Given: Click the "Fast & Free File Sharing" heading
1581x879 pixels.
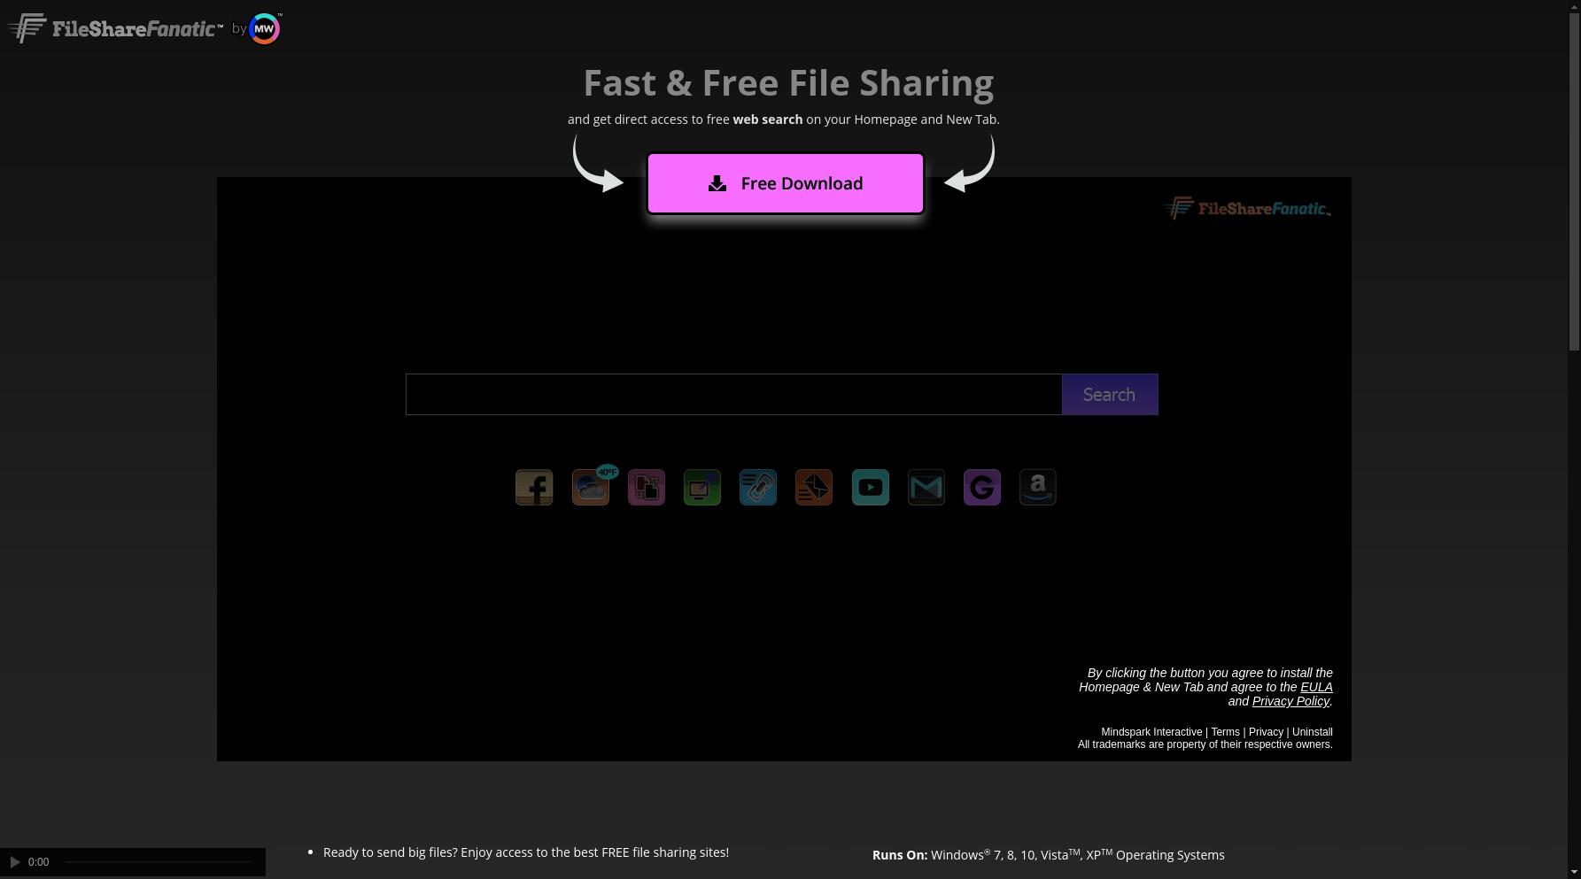Looking at the screenshot, I should point(788,83).
